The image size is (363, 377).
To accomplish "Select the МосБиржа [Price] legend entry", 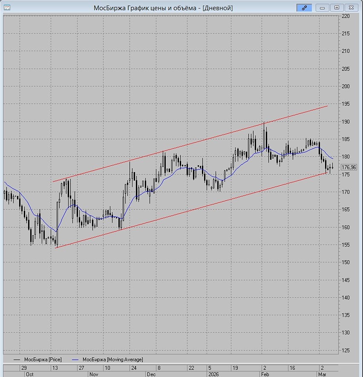I will [x=38, y=360].
